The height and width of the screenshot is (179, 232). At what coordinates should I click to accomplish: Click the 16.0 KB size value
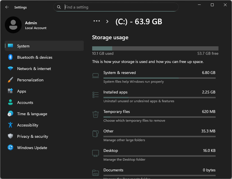pos(209,150)
